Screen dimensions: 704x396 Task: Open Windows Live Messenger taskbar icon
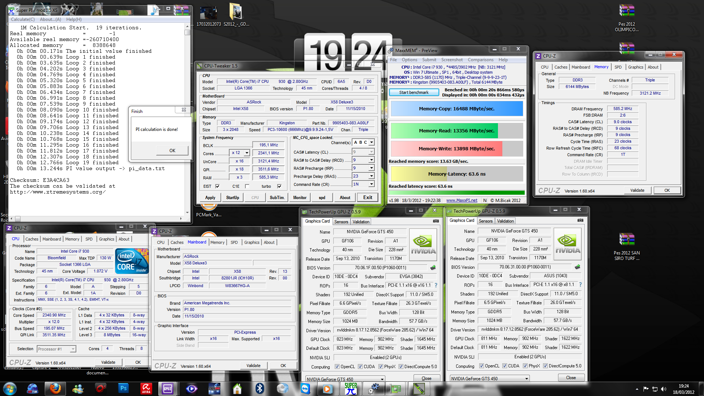(x=78, y=389)
